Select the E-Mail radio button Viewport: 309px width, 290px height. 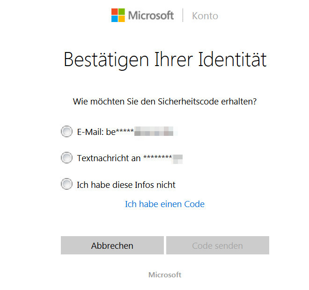66,131
